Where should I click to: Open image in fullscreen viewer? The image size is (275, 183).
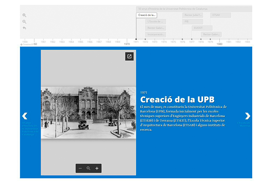coord(129,56)
